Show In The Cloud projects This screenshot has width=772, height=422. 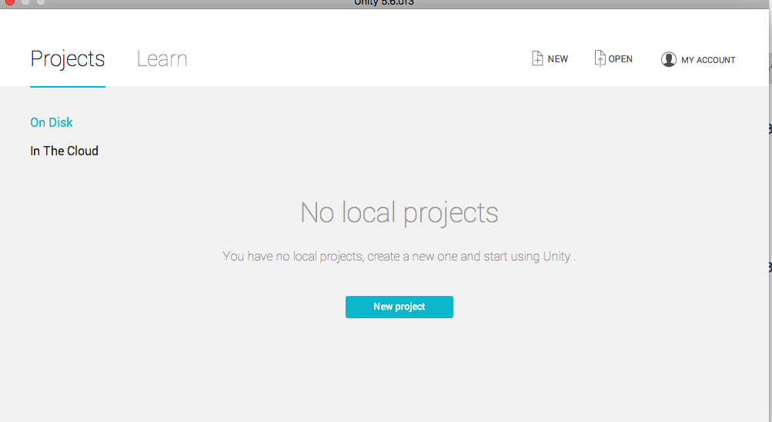click(x=64, y=151)
